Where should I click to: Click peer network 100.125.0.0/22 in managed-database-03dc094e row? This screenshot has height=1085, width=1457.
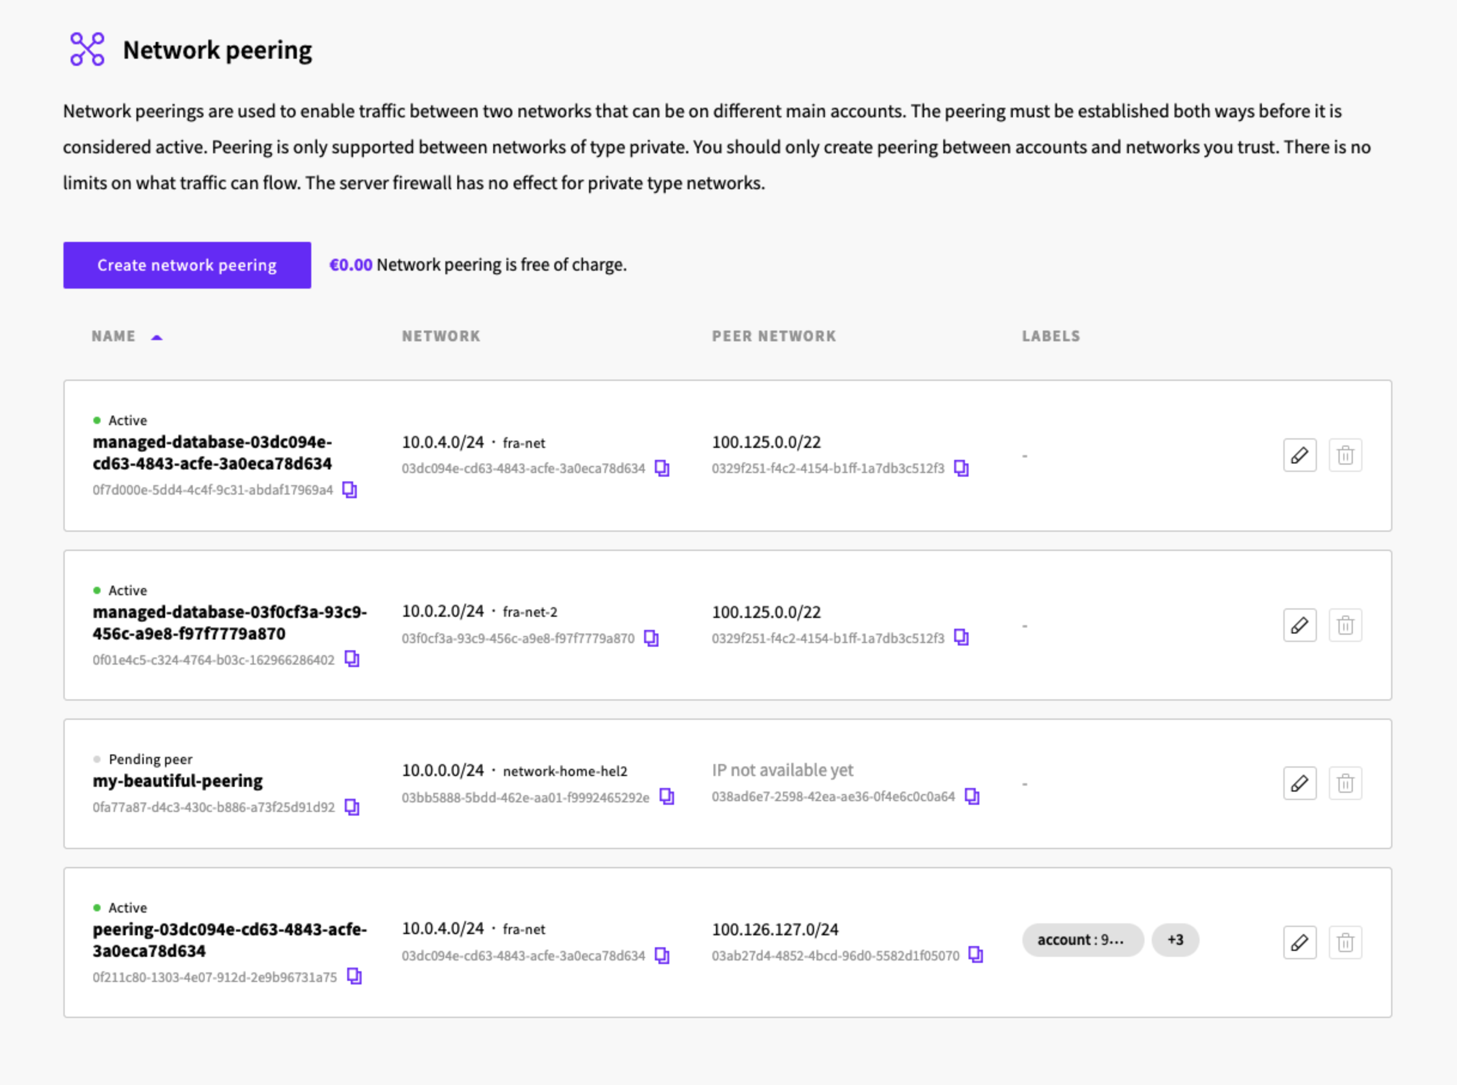766,442
